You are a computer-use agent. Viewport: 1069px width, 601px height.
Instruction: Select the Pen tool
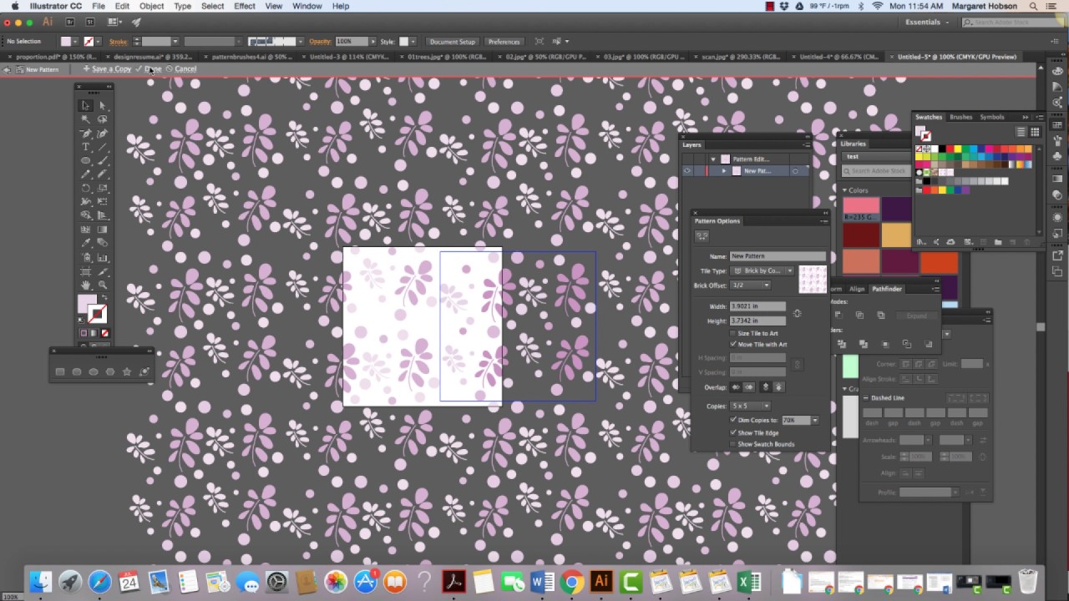(85, 134)
